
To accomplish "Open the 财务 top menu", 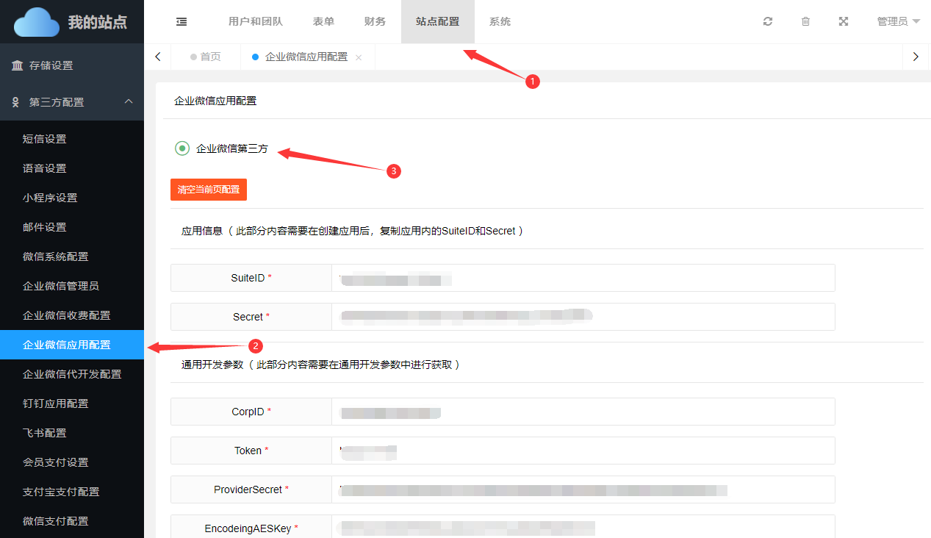I will [x=375, y=22].
